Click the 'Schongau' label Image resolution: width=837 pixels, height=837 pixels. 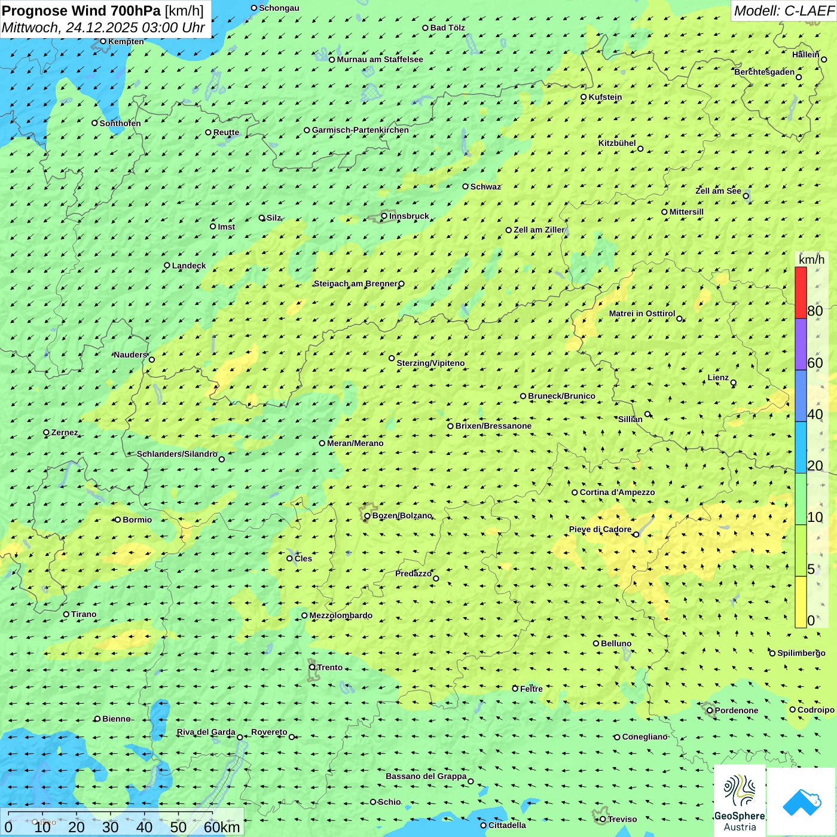[279, 8]
